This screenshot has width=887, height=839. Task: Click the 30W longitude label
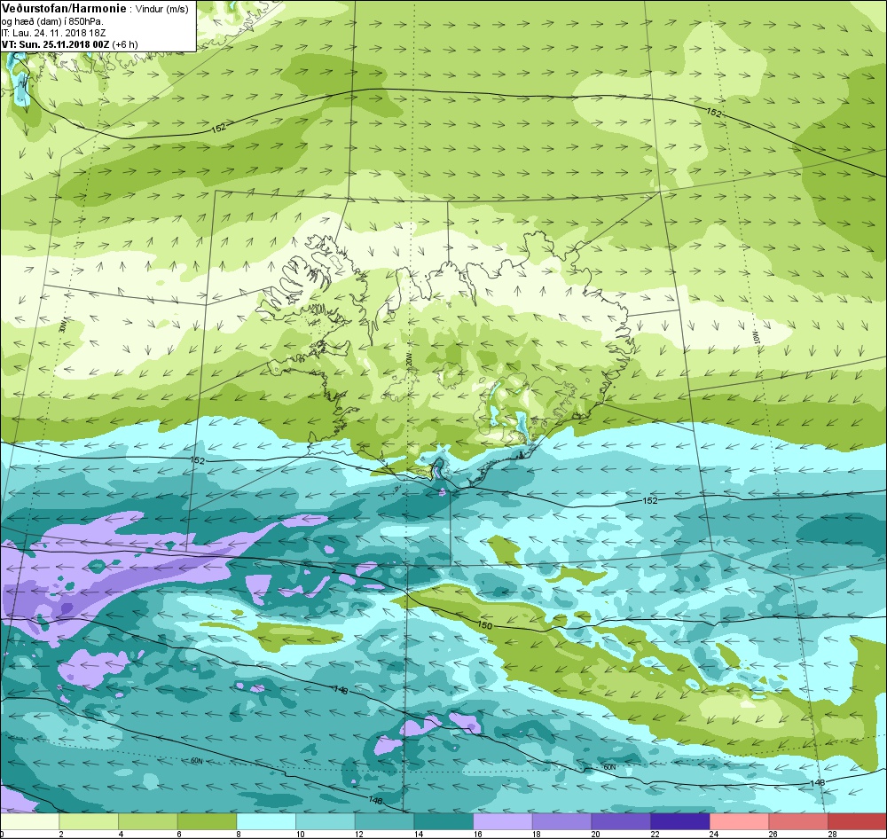62,326
